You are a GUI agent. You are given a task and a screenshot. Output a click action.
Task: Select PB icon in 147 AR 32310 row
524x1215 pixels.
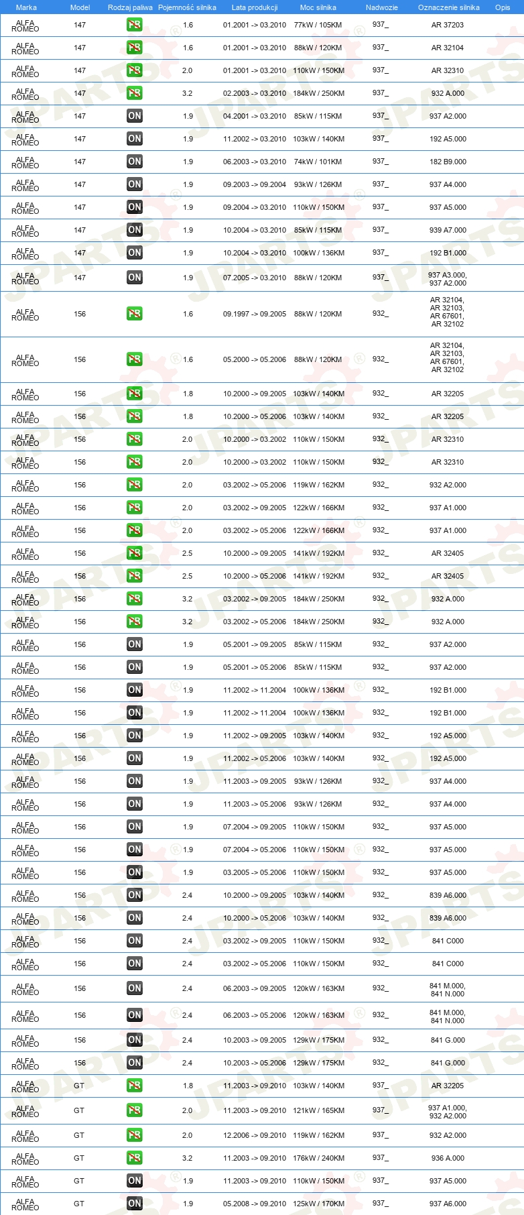click(x=135, y=70)
